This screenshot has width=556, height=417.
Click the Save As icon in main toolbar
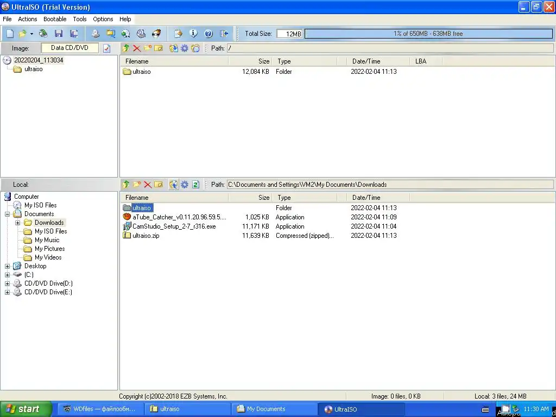point(74,34)
